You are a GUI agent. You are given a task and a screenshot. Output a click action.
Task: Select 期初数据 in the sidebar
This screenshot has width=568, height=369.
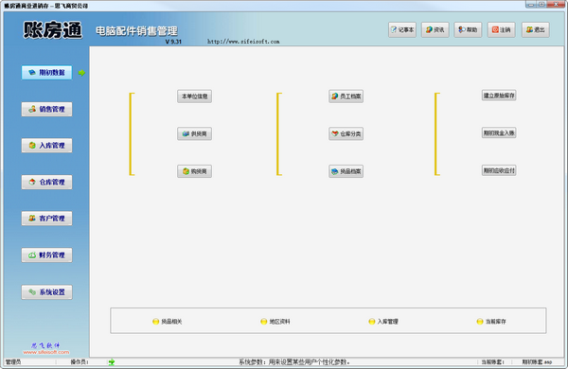pyautogui.click(x=46, y=73)
